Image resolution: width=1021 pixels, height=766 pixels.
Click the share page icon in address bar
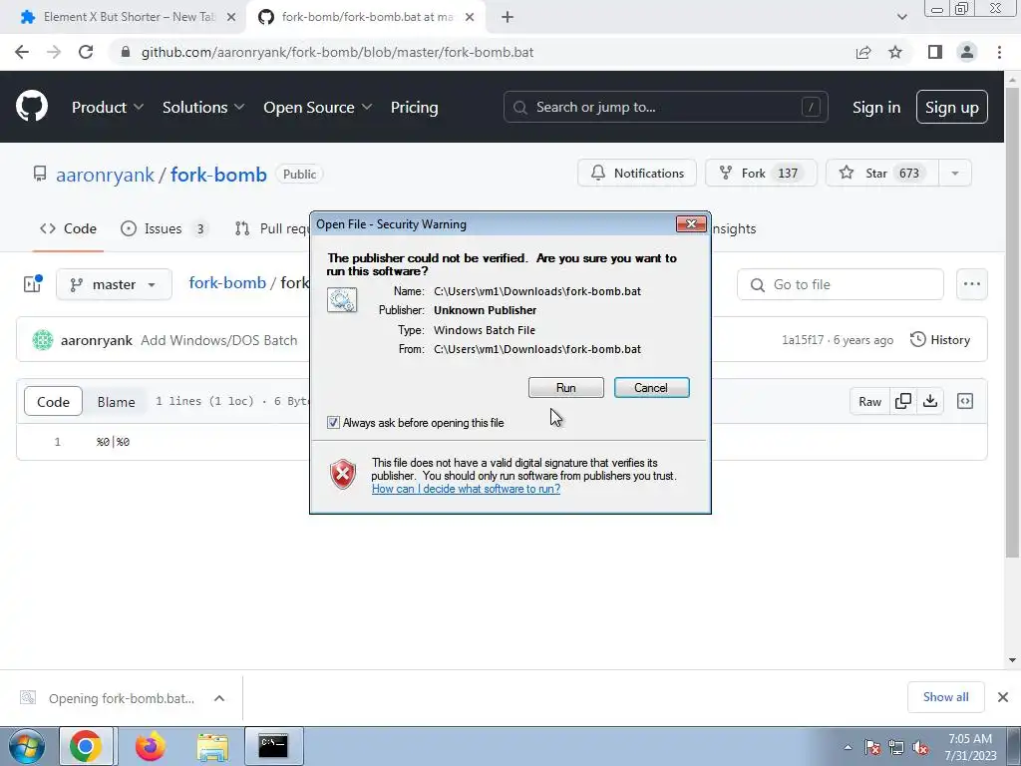(x=863, y=52)
